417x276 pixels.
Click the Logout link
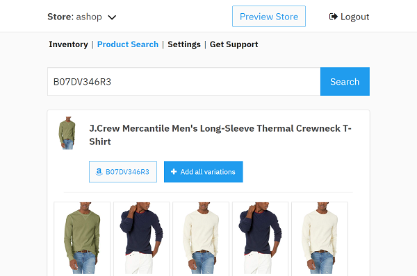click(349, 17)
